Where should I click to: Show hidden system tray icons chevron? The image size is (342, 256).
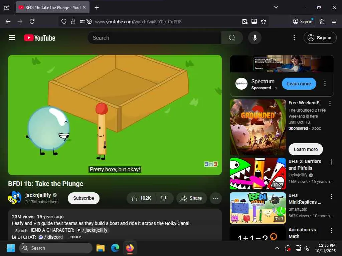277,248
